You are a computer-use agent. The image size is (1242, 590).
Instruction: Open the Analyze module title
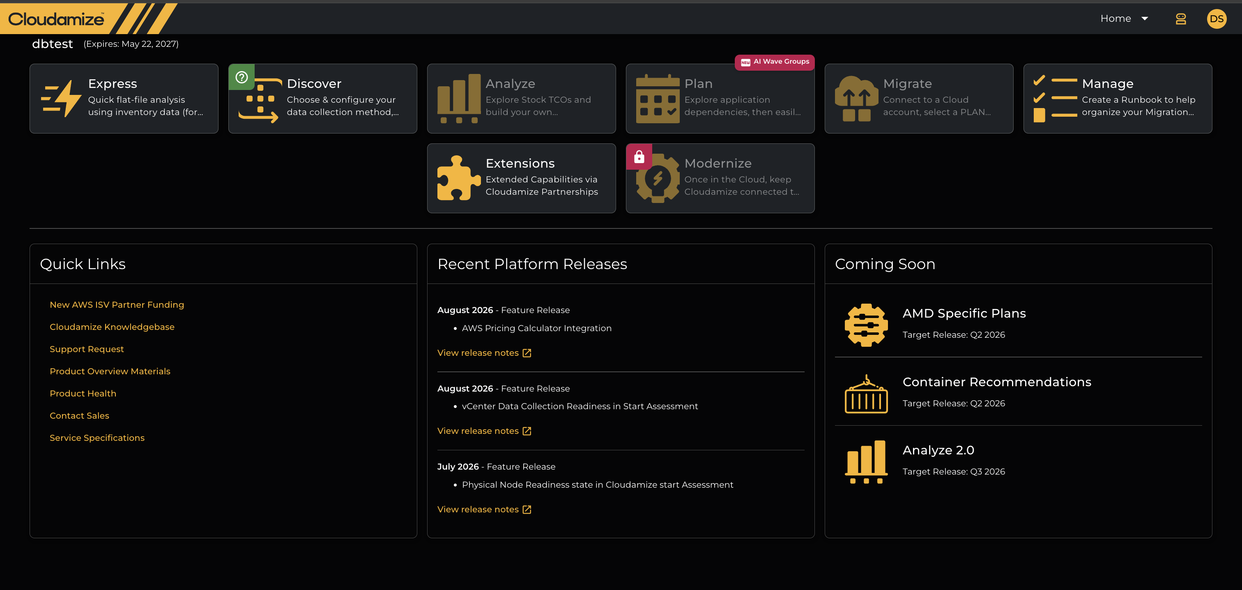click(510, 84)
